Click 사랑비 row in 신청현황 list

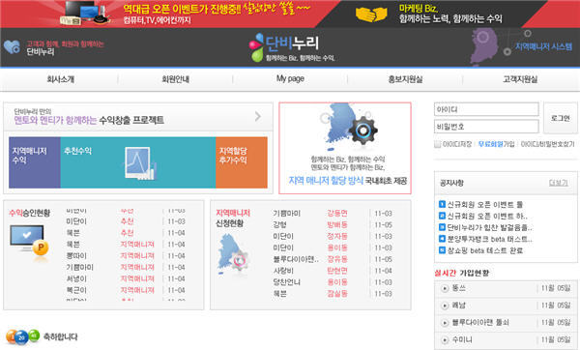[x=333, y=271]
